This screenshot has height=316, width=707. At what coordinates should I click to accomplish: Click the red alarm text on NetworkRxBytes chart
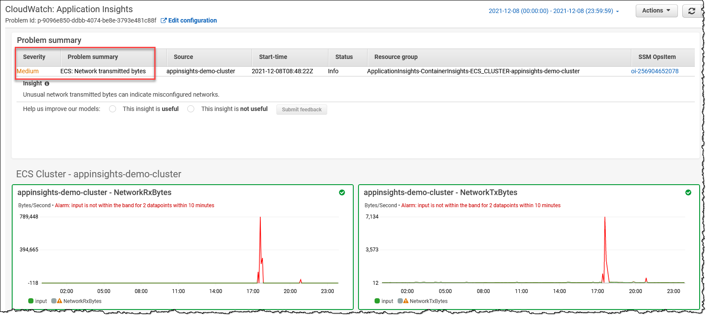click(135, 205)
